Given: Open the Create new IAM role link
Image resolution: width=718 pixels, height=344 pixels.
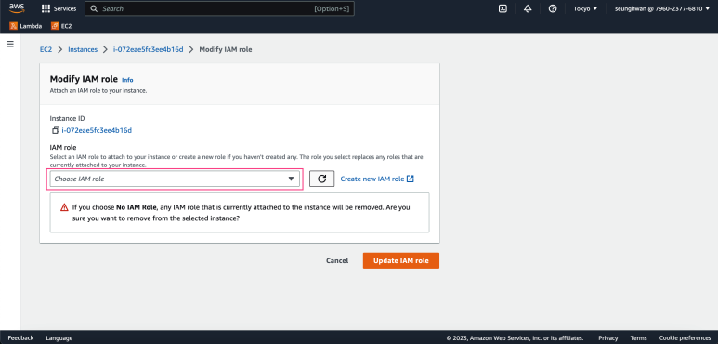Looking at the screenshot, I should coord(377,179).
